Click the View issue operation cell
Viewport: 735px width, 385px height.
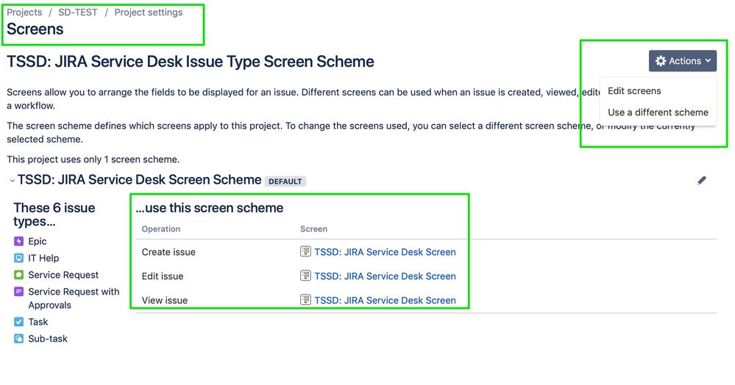pyautogui.click(x=165, y=301)
